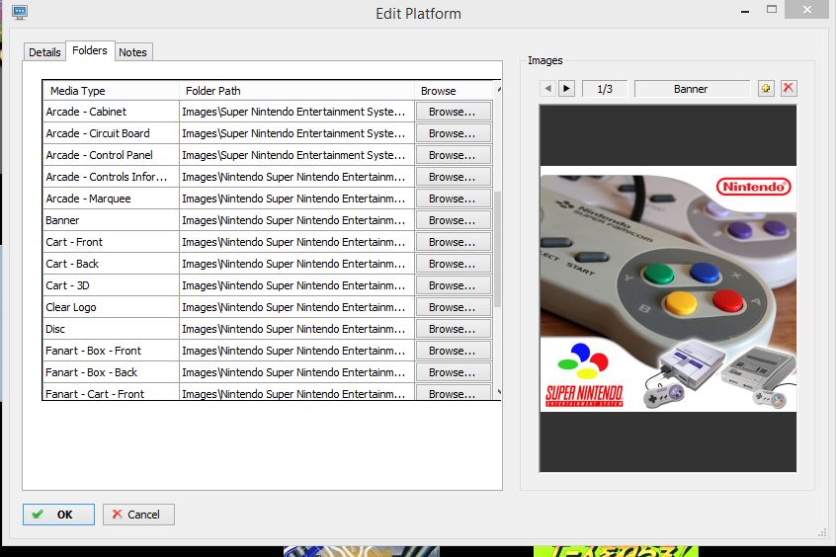Click the scroll down arrow of folders table

click(x=498, y=392)
